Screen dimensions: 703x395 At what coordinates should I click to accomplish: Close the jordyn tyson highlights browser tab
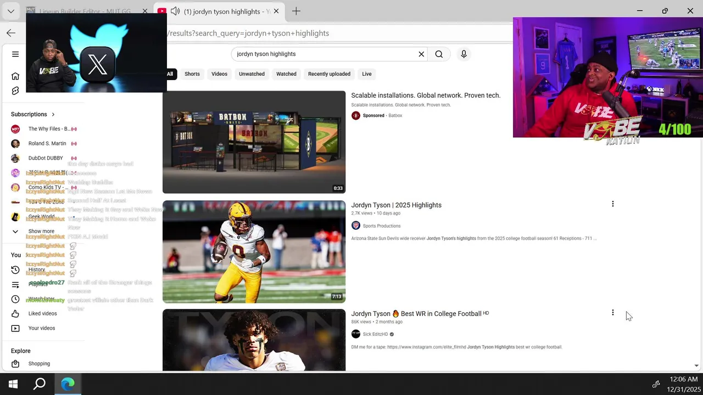276,11
